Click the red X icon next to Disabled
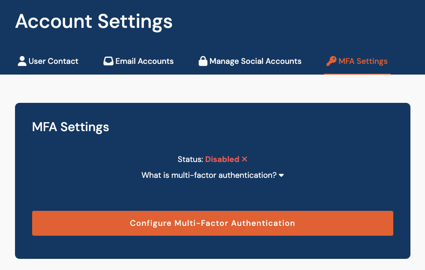The width and height of the screenshot is (425, 270). pyautogui.click(x=245, y=159)
